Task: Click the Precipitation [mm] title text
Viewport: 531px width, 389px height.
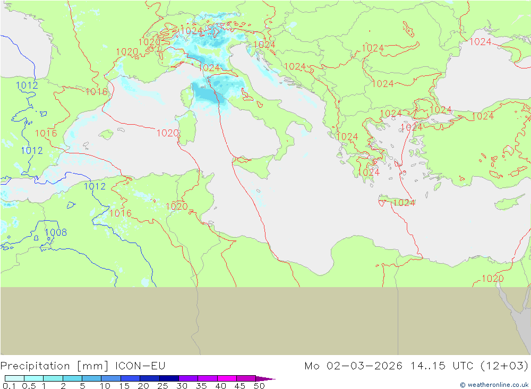Action: pyautogui.click(x=55, y=366)
